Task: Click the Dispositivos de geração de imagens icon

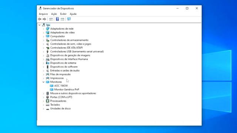Action: (x=48, y=55)
